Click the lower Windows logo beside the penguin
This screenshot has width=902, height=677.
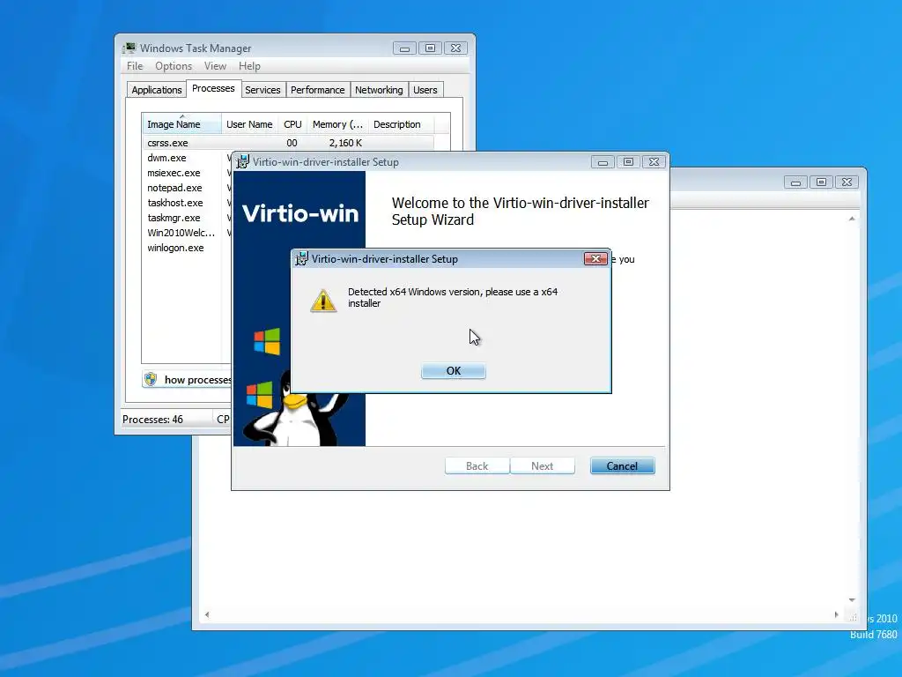tap(260, 395)
